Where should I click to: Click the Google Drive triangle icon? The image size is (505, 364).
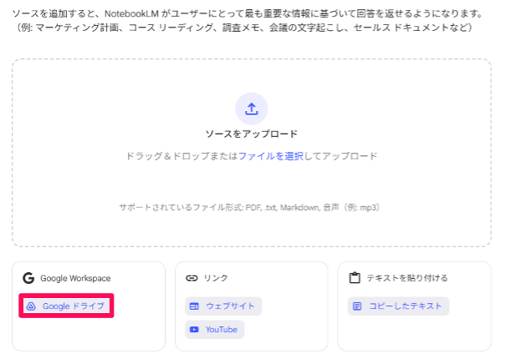(x=31, y=306)
